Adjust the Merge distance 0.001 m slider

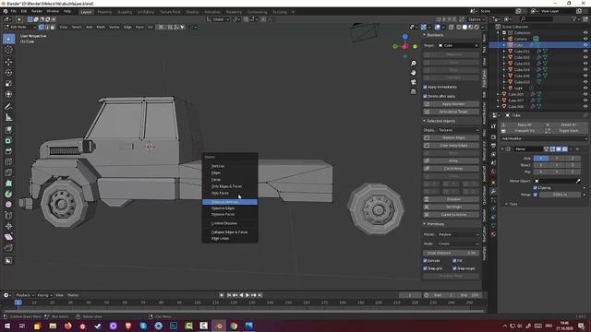(561, 195)
